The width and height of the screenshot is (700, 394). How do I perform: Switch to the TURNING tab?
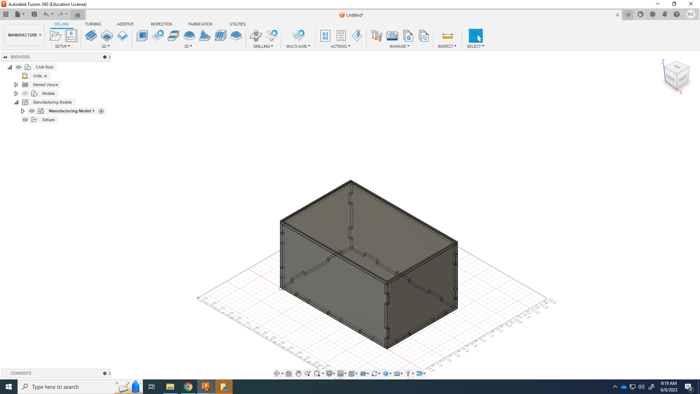(93, 24)
